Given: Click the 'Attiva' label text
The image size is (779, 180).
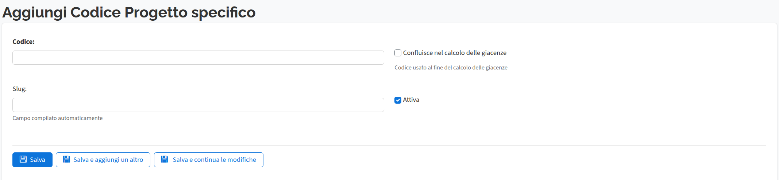Looking at the screenshot, I should coord(411,100).
